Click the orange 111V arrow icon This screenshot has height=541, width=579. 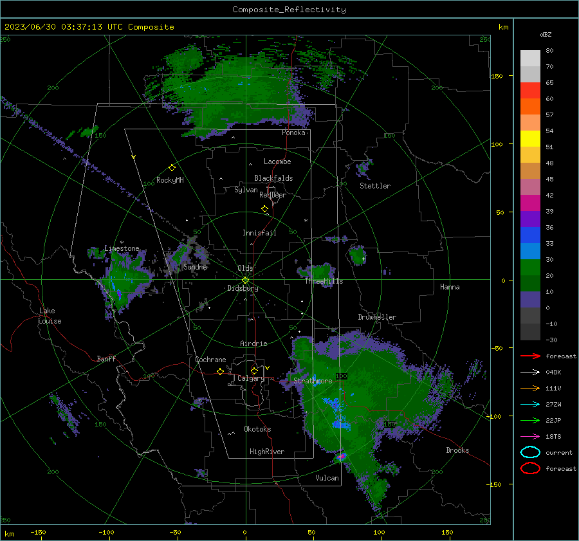(x=530, y=388)
